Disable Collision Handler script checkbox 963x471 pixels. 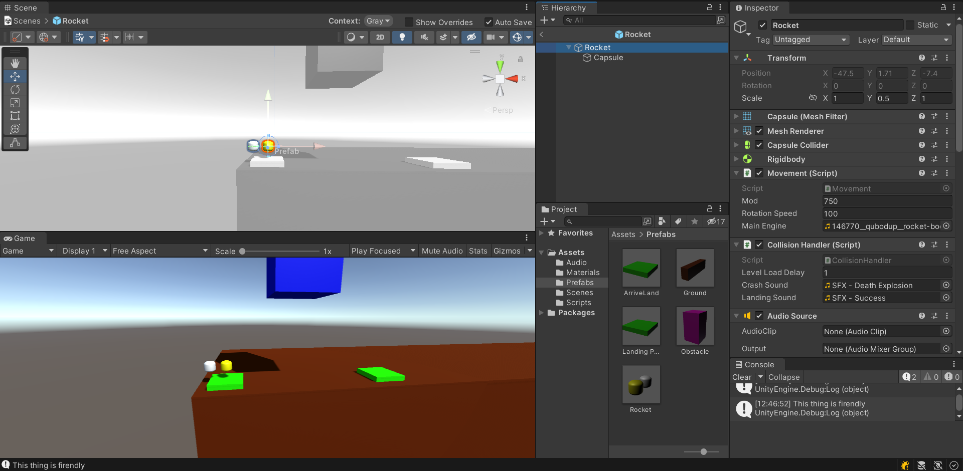[x=759, y=245]
